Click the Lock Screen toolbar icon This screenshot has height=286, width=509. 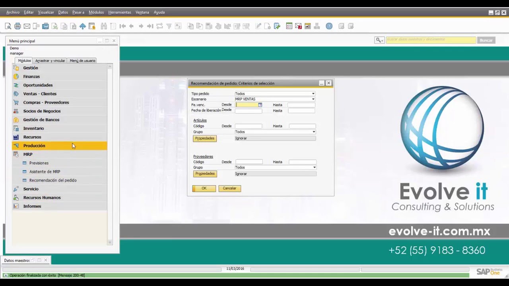tap(92, 26)
